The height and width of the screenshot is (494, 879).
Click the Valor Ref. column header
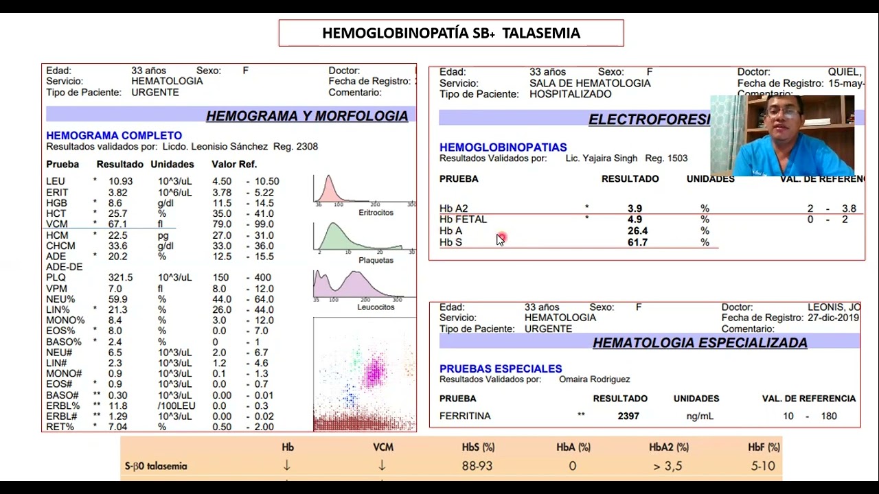click(x=234, y=165)
